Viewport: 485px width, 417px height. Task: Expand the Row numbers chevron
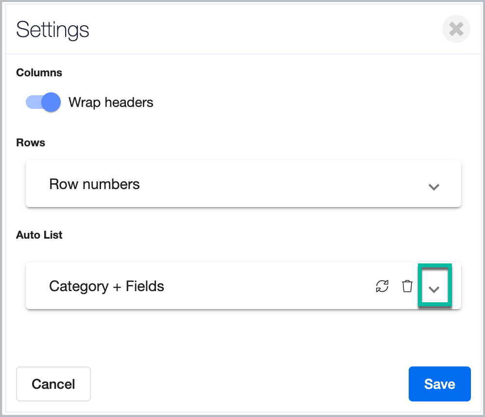(x=434, y=187)
